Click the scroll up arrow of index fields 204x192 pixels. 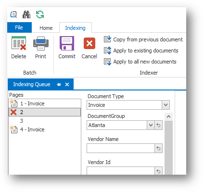click(168, 116)
